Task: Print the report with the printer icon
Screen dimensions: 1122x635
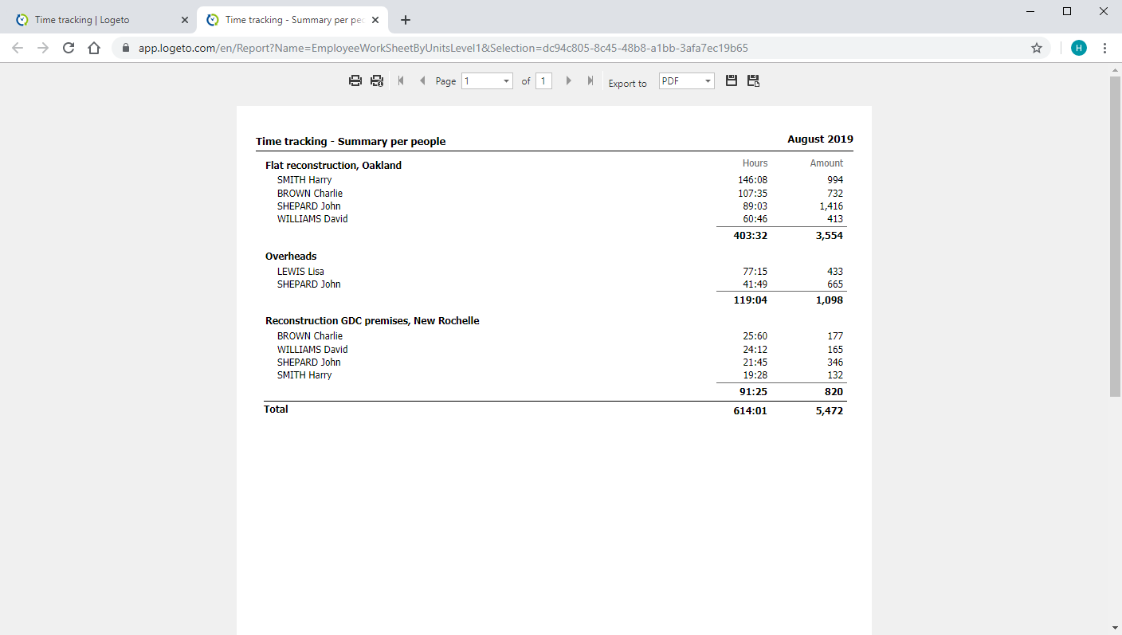Action: pos(355,80)
